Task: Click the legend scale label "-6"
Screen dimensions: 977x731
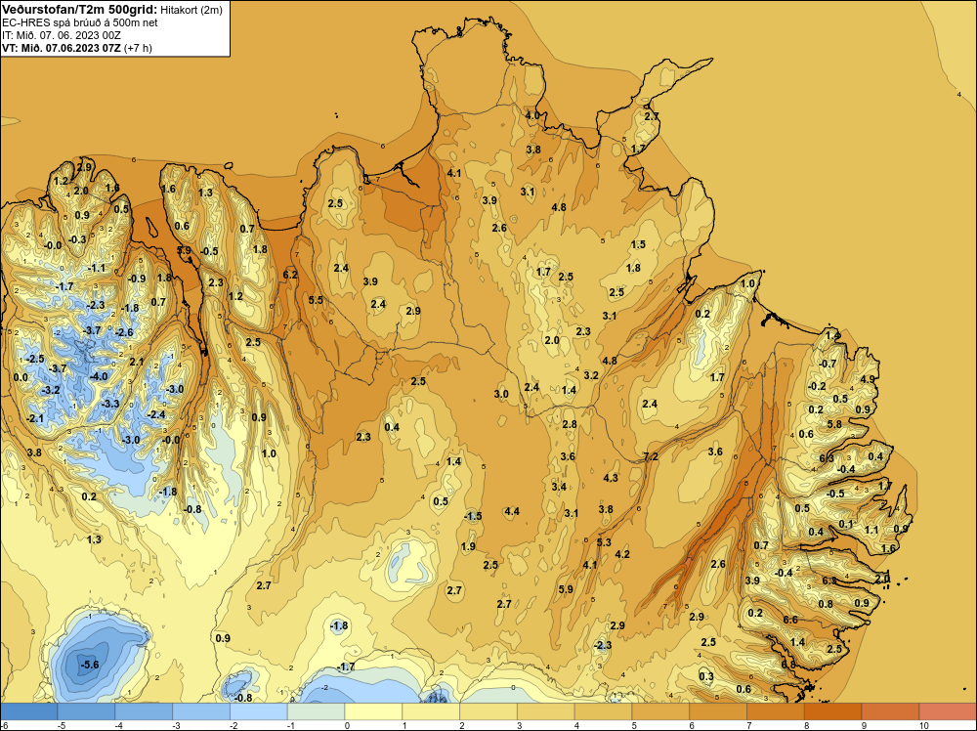Action: 4,725
